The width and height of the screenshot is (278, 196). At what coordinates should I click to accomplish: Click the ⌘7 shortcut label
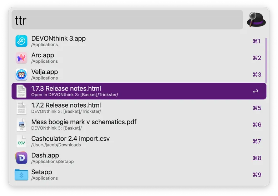(257, 141)
